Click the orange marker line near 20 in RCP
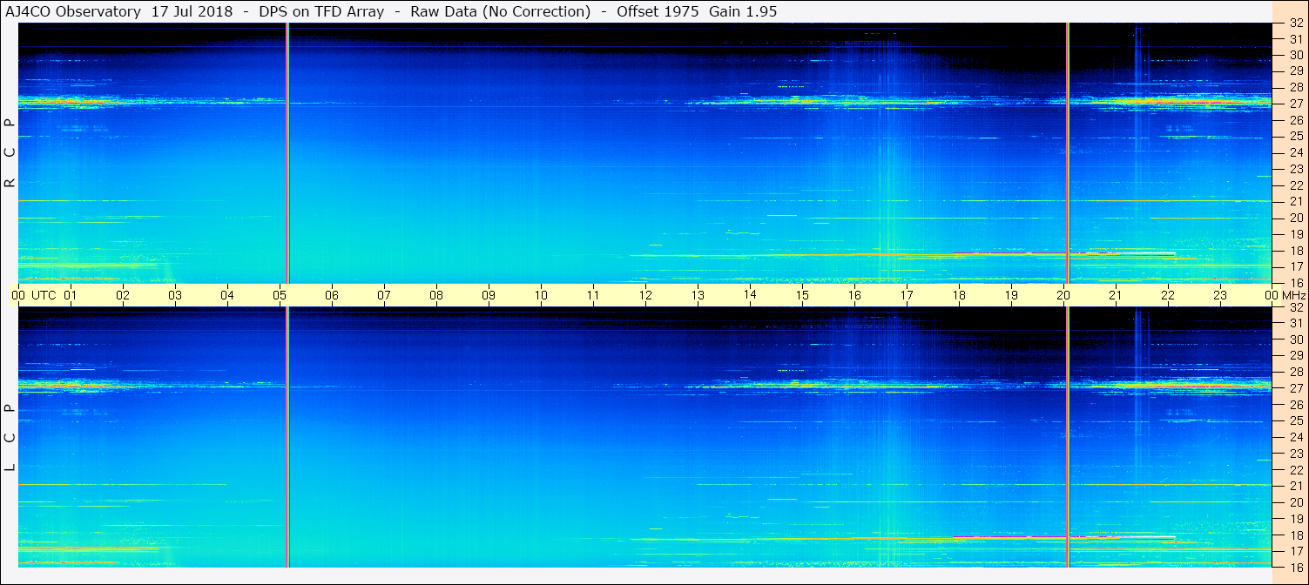1309x585 pixels. [x=1068, y=153]
